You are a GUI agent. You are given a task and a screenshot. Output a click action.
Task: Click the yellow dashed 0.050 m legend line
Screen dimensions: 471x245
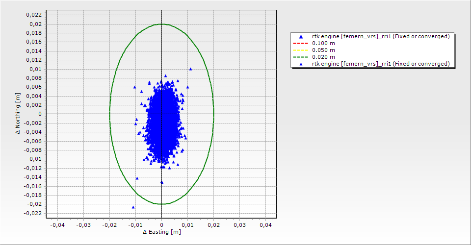pyautogui.click(x=301, y=50)
